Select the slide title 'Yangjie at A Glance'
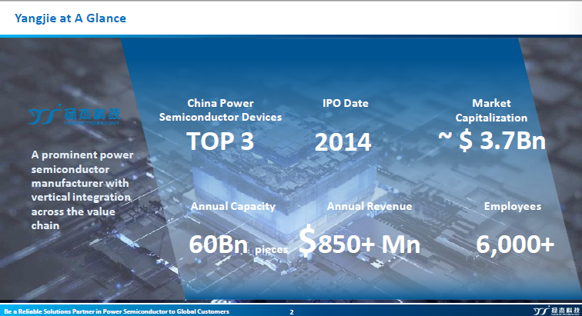This screenshot has height=316, width=582. click(x=71, y=18)
